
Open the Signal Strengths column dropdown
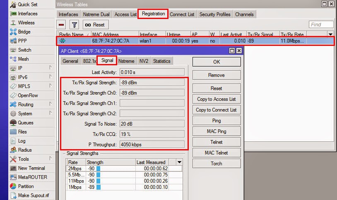(x=179, y=162)
